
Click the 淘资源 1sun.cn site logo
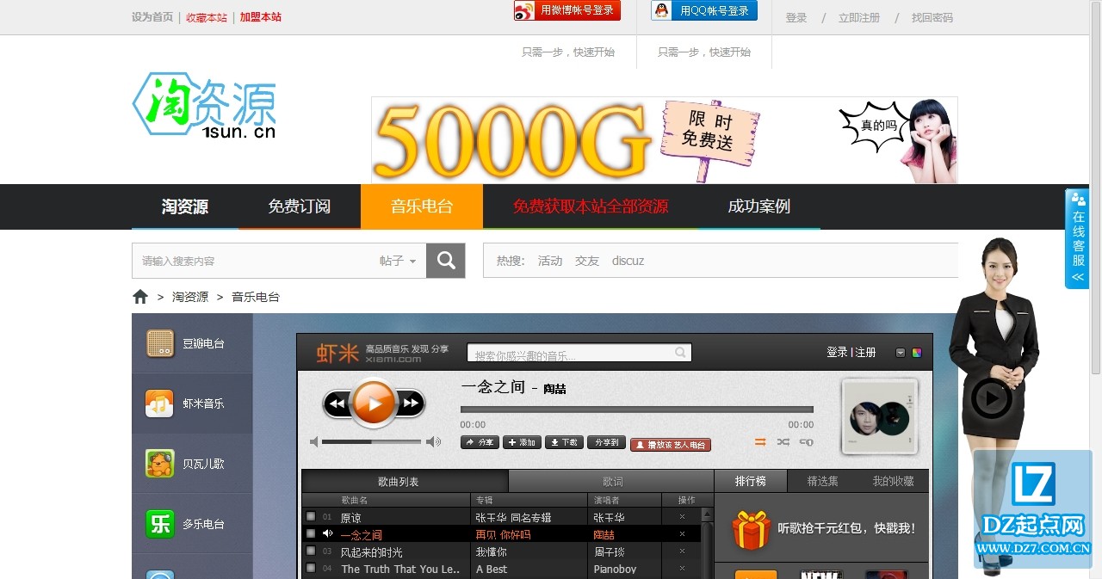click(205, 105)
